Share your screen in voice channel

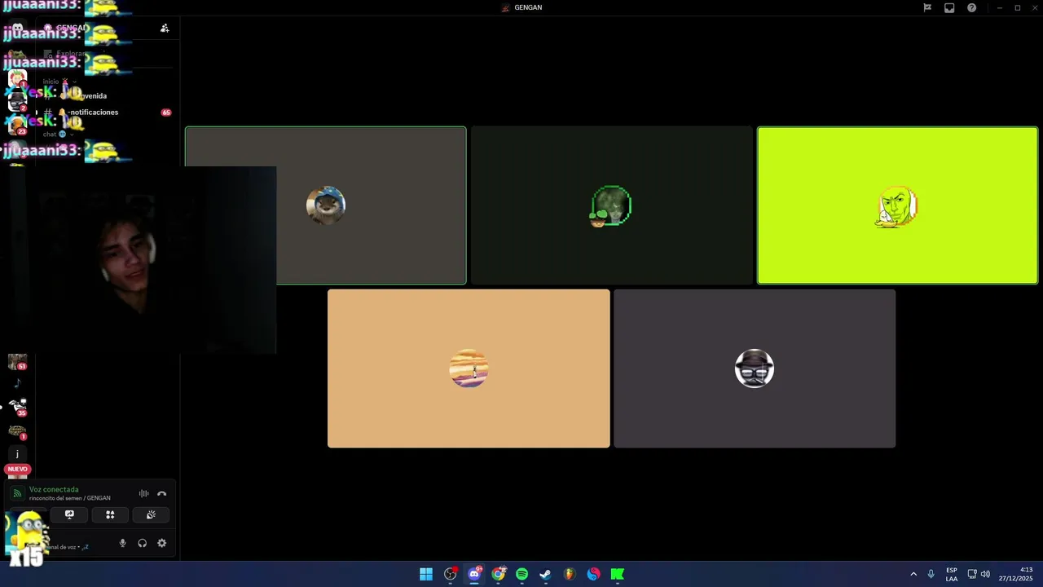point(69,514)
